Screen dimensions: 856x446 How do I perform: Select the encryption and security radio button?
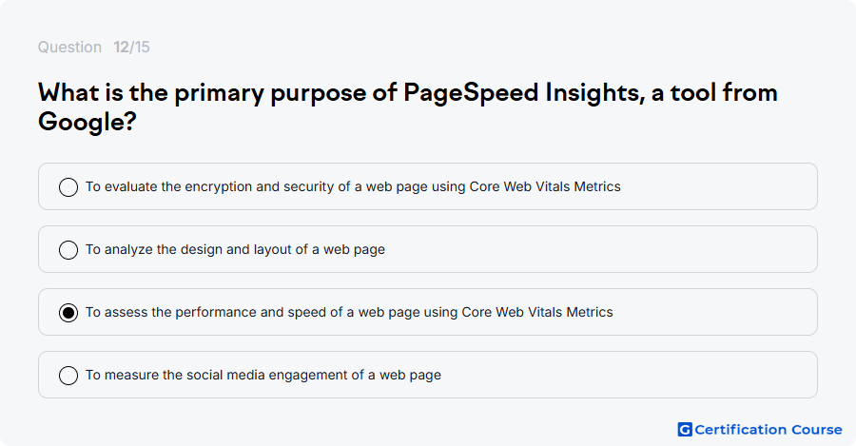[68, 187]
